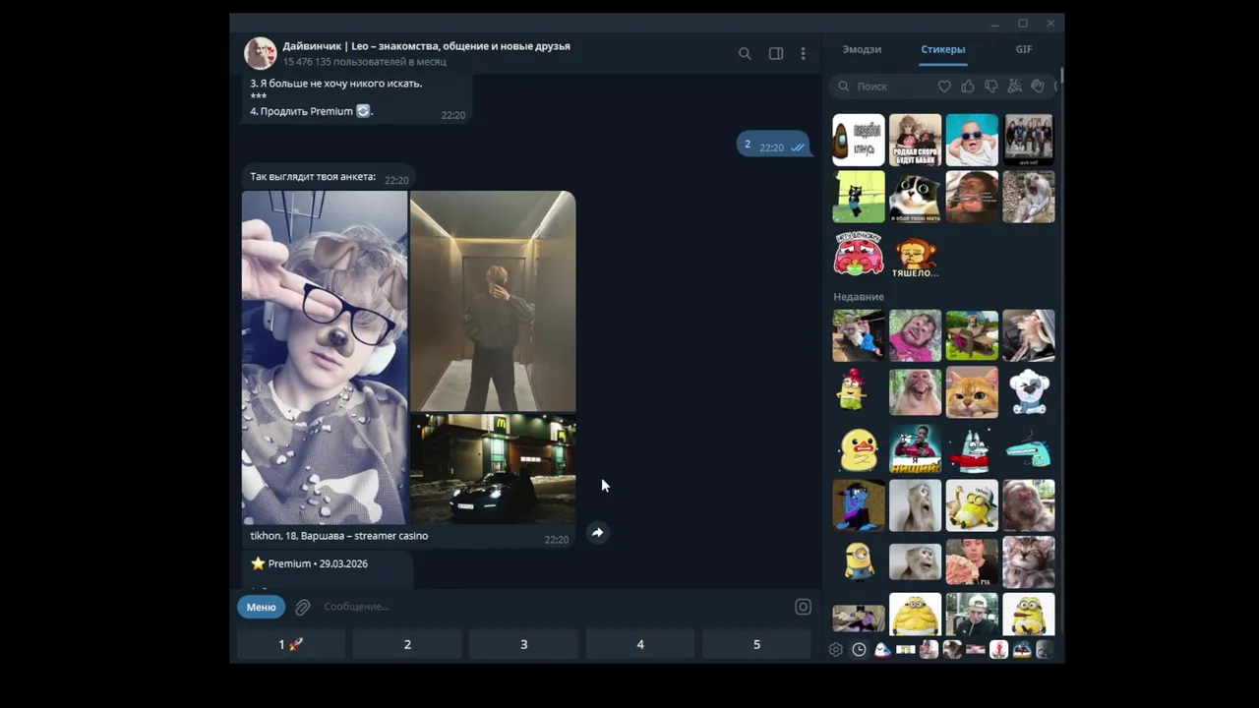
Task: Open search in the chat header
Action: (x=745, y=54)
